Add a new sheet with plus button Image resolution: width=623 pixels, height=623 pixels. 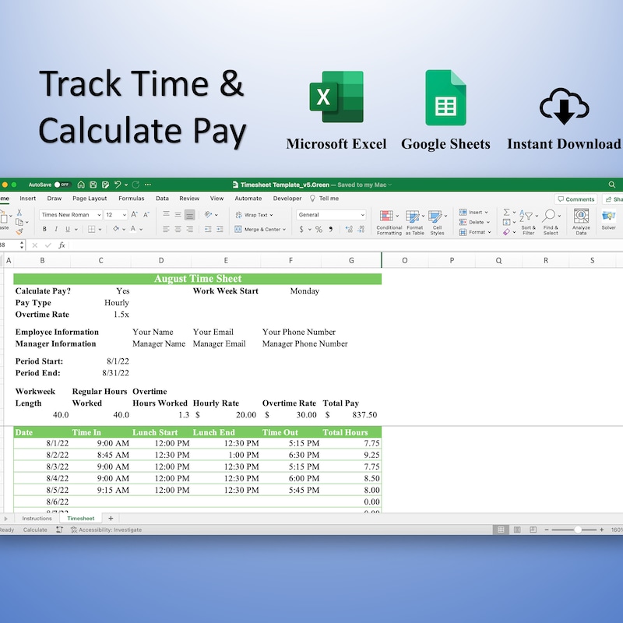pos(111,518)
